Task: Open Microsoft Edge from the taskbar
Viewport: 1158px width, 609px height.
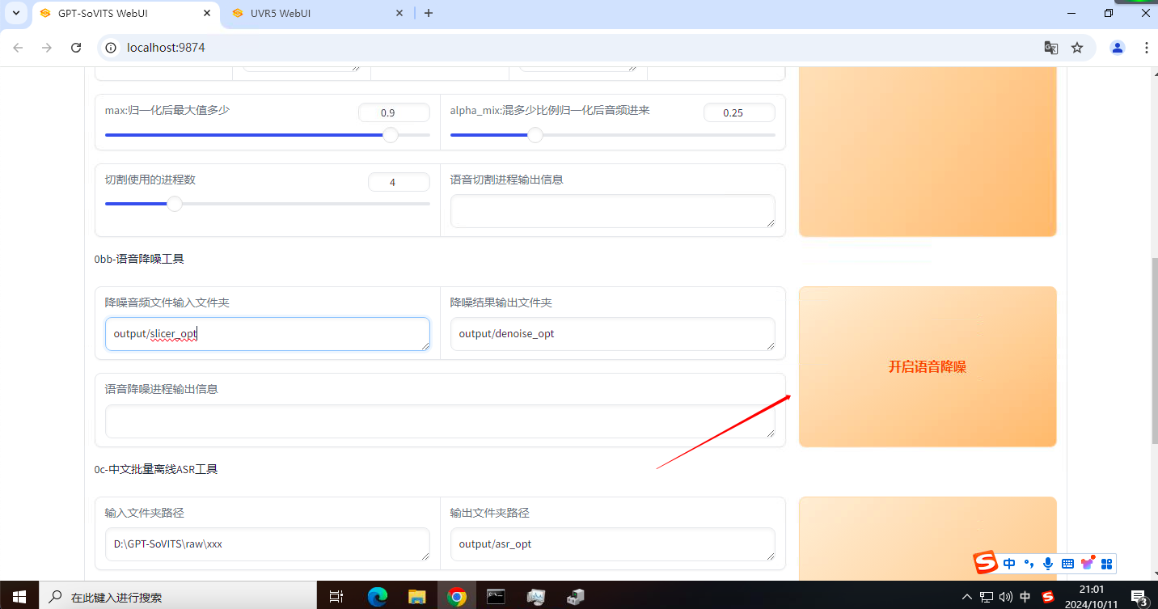Action: (x=378, y=597)
